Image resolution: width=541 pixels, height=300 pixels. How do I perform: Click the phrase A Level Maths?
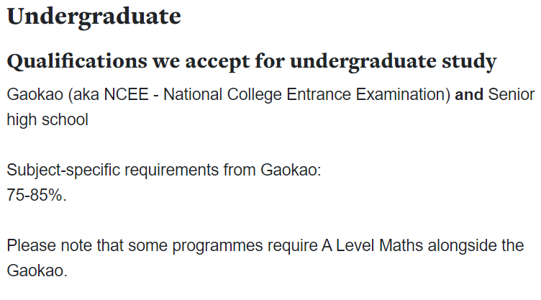pos(372,246)
